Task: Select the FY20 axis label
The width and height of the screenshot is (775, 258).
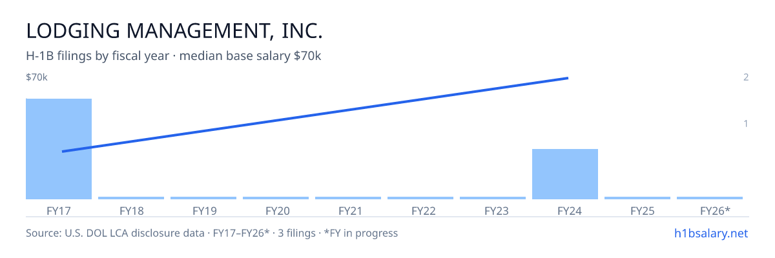Action: (276, 211)
